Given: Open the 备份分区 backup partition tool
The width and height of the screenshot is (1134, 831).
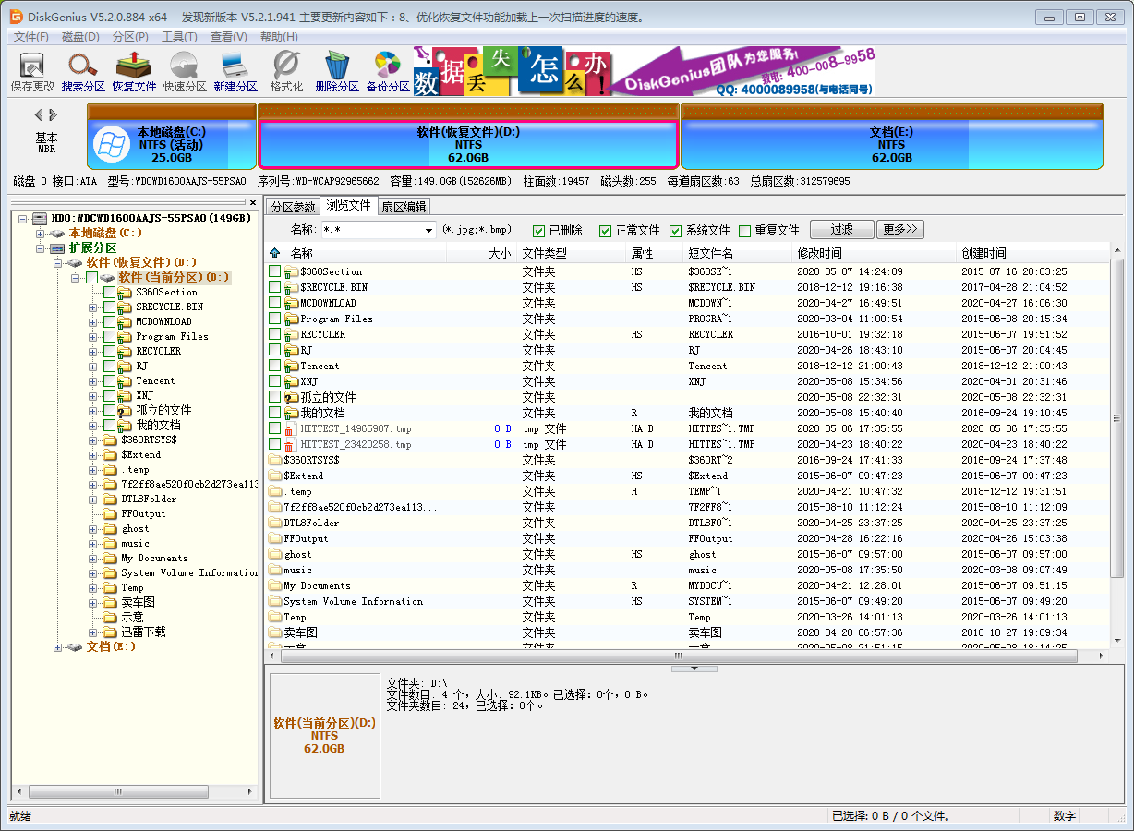Looking at the screenshot, I should click(x=387, y=71).
